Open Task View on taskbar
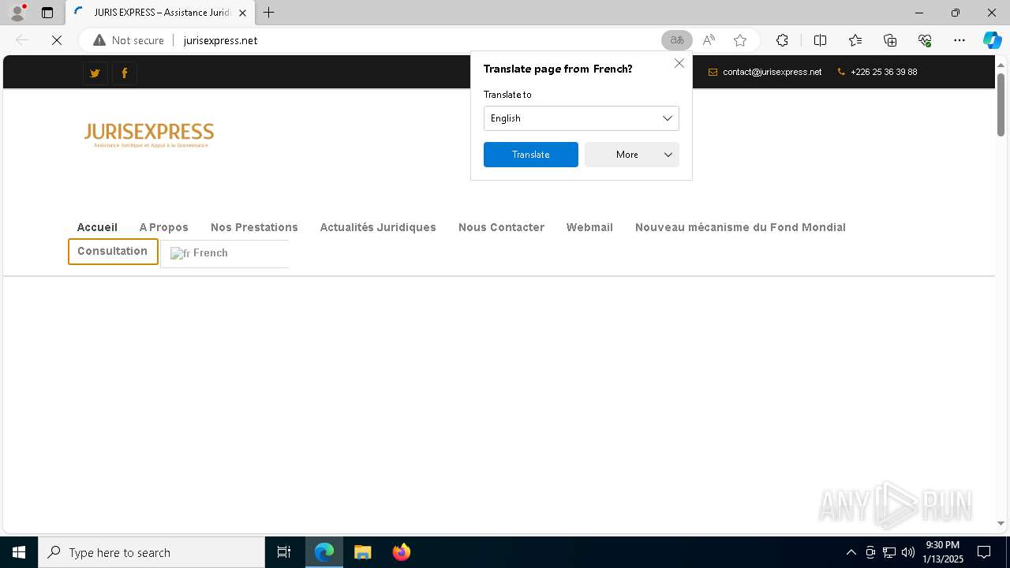Image resolution: width=1010 pixels, height=568 pixels. tap(284, 552)
